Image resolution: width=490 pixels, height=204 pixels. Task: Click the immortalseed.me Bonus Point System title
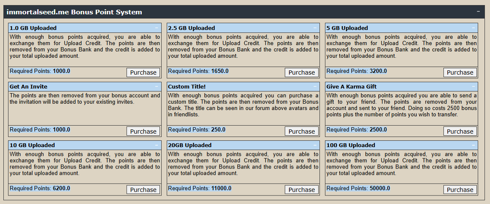74,12
